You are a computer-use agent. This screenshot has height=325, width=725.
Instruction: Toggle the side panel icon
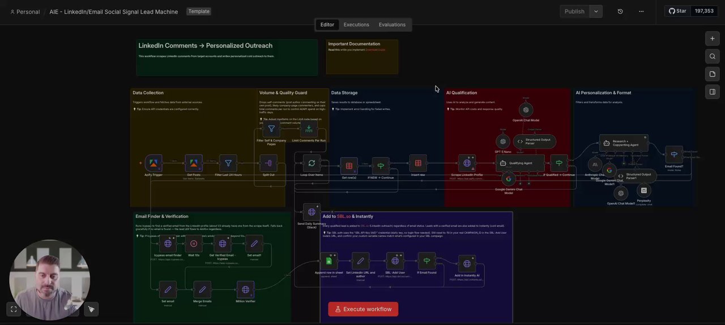click(x=713, y=92)
